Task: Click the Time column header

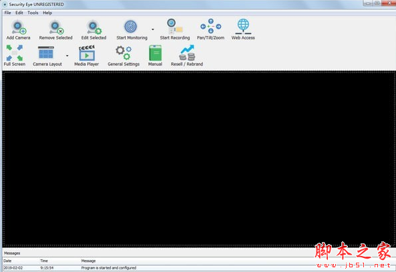Action: point(44,261)
